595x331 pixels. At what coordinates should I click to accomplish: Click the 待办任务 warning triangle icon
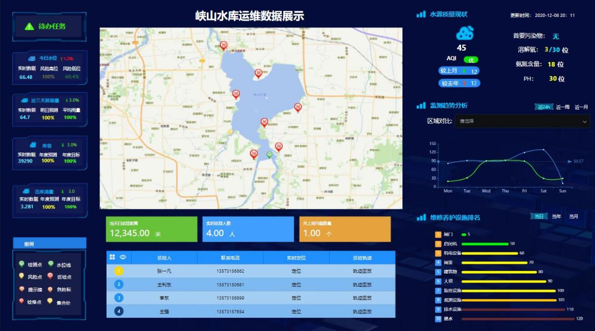pos(29,26)
